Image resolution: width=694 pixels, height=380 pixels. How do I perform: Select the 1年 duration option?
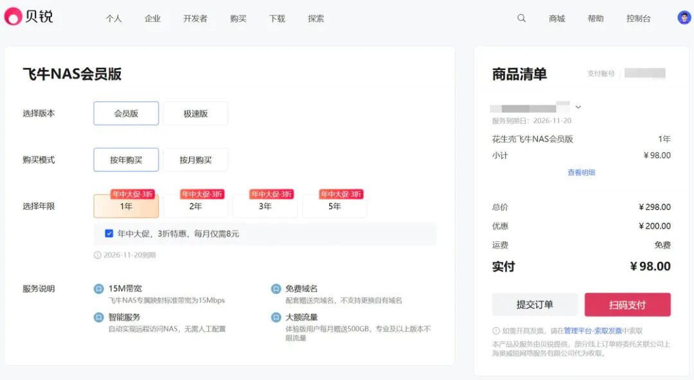pyautogui.click(x=126, y=206)
